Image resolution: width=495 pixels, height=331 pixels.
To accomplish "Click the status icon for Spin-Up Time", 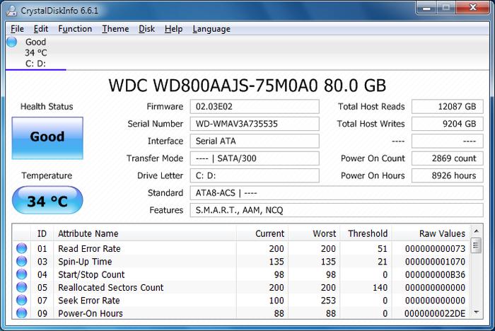I will (21, 262).
